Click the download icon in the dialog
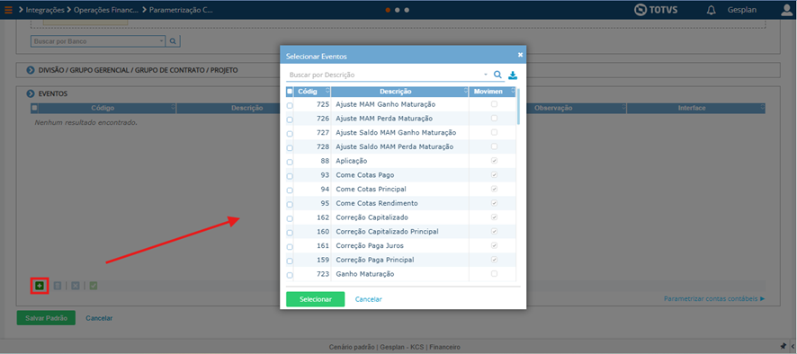This screenshot has height=354, width=797. pos(513,75)
